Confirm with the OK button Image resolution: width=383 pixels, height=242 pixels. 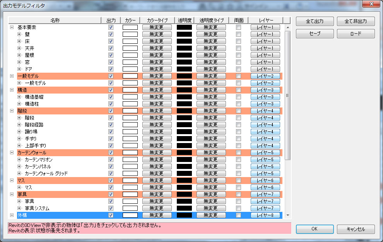[x=315, y=229]
